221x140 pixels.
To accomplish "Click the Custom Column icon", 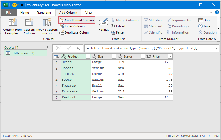I will (x=29, y=22).
